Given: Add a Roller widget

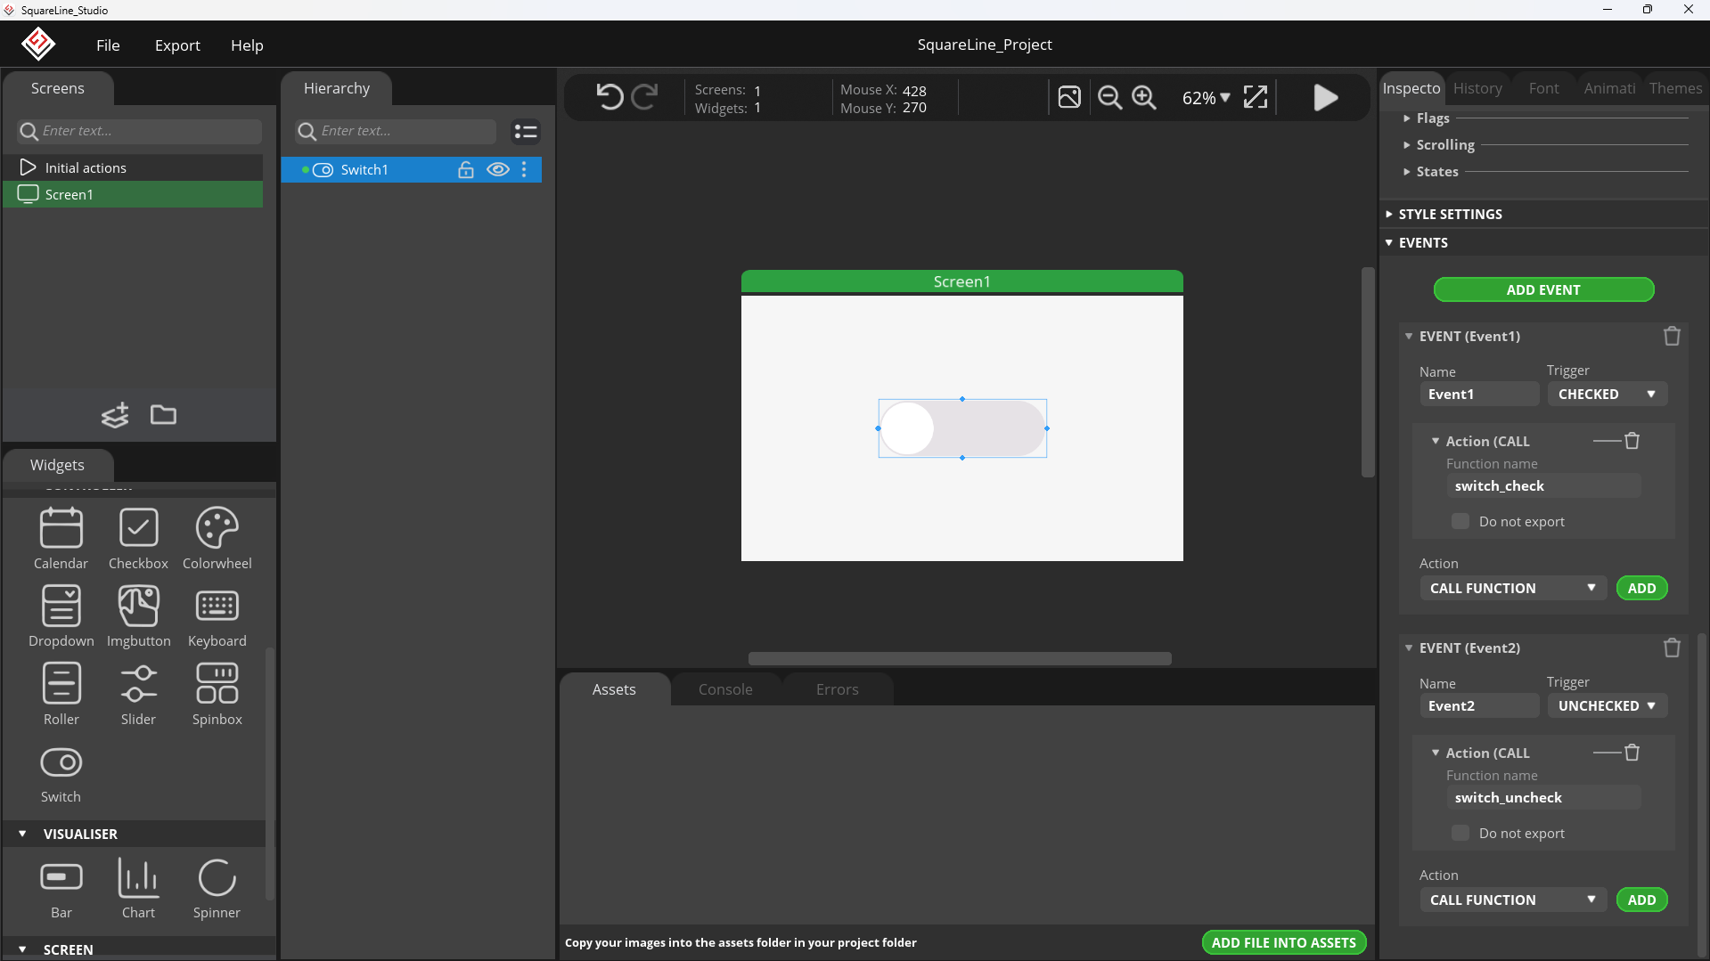Looking at the screenshot, I should 61,695.
